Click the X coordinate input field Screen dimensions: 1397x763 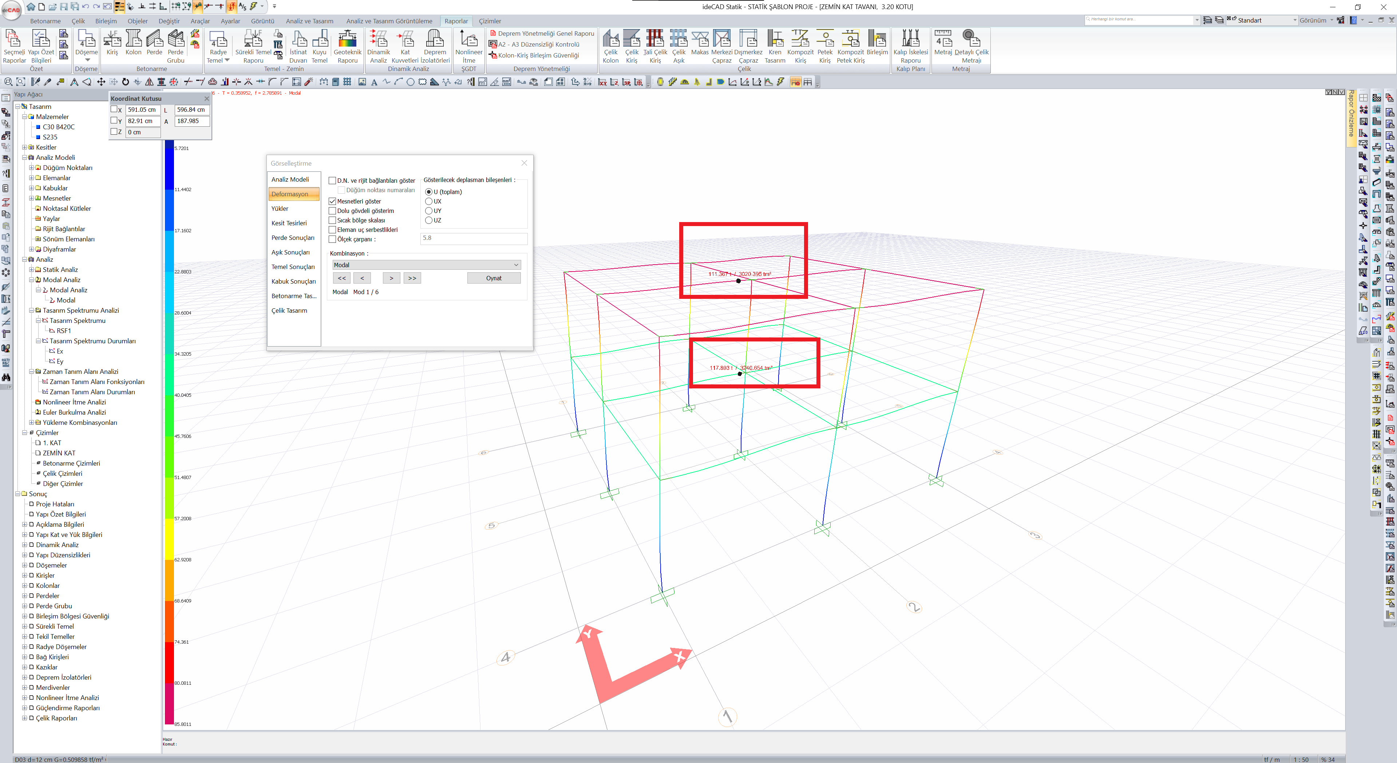tap(143, 110)
